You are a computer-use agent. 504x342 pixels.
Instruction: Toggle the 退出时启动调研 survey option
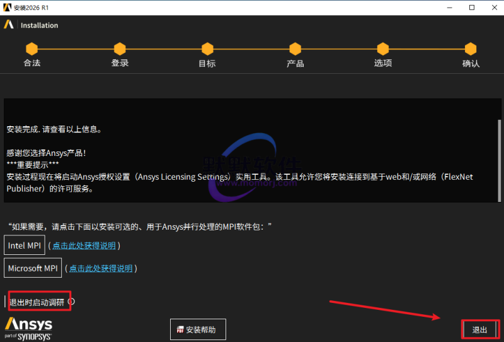coord(37,302)
